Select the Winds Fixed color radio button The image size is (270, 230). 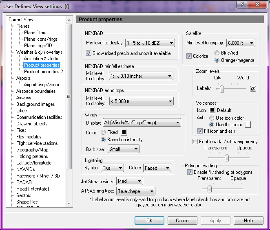[x=103, y=132]
